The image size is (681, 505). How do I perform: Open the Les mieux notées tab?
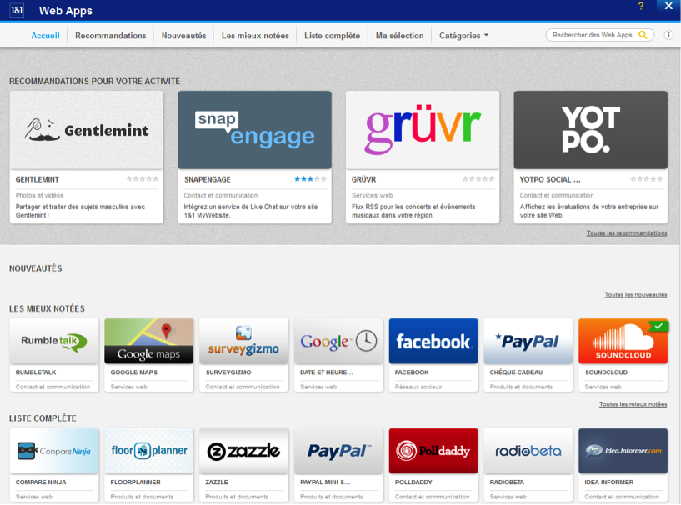(255, 36)
